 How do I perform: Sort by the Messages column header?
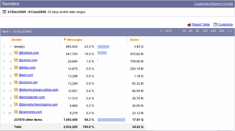tap(75, 40)
